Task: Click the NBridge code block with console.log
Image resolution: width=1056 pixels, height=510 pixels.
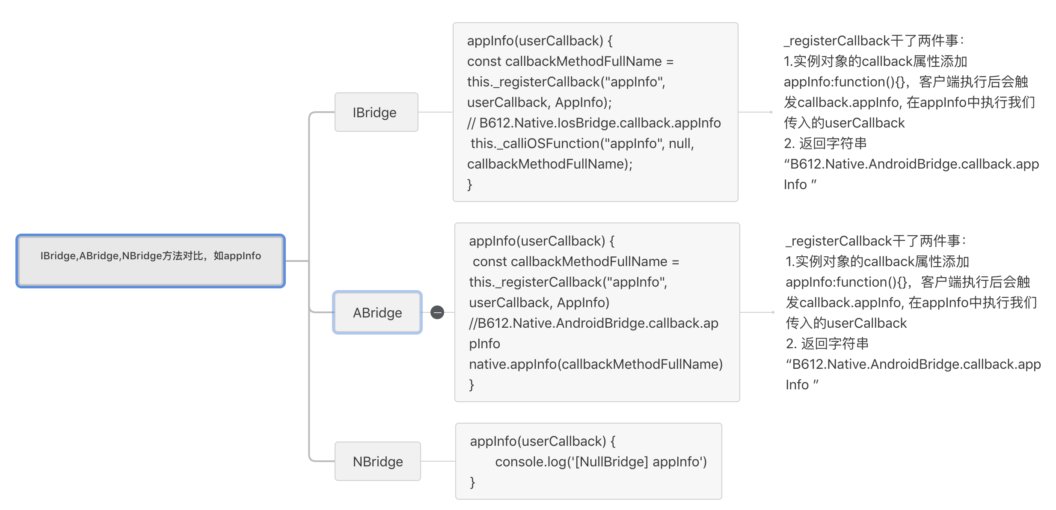Action: click(x=588, y=461)
